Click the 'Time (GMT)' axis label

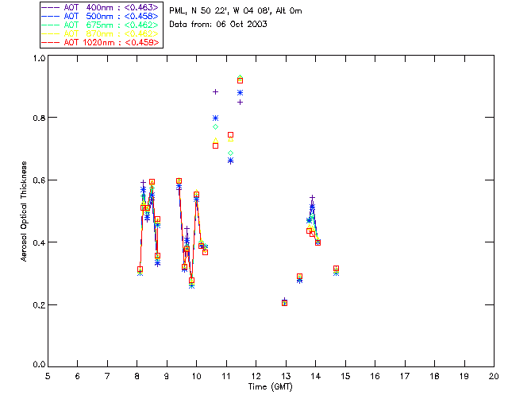(x=270, y=387)
